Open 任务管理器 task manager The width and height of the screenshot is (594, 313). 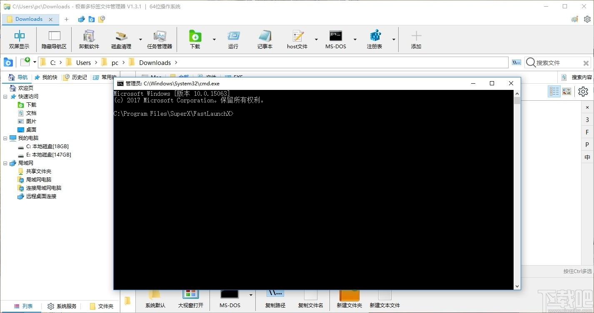click(160, 40)
